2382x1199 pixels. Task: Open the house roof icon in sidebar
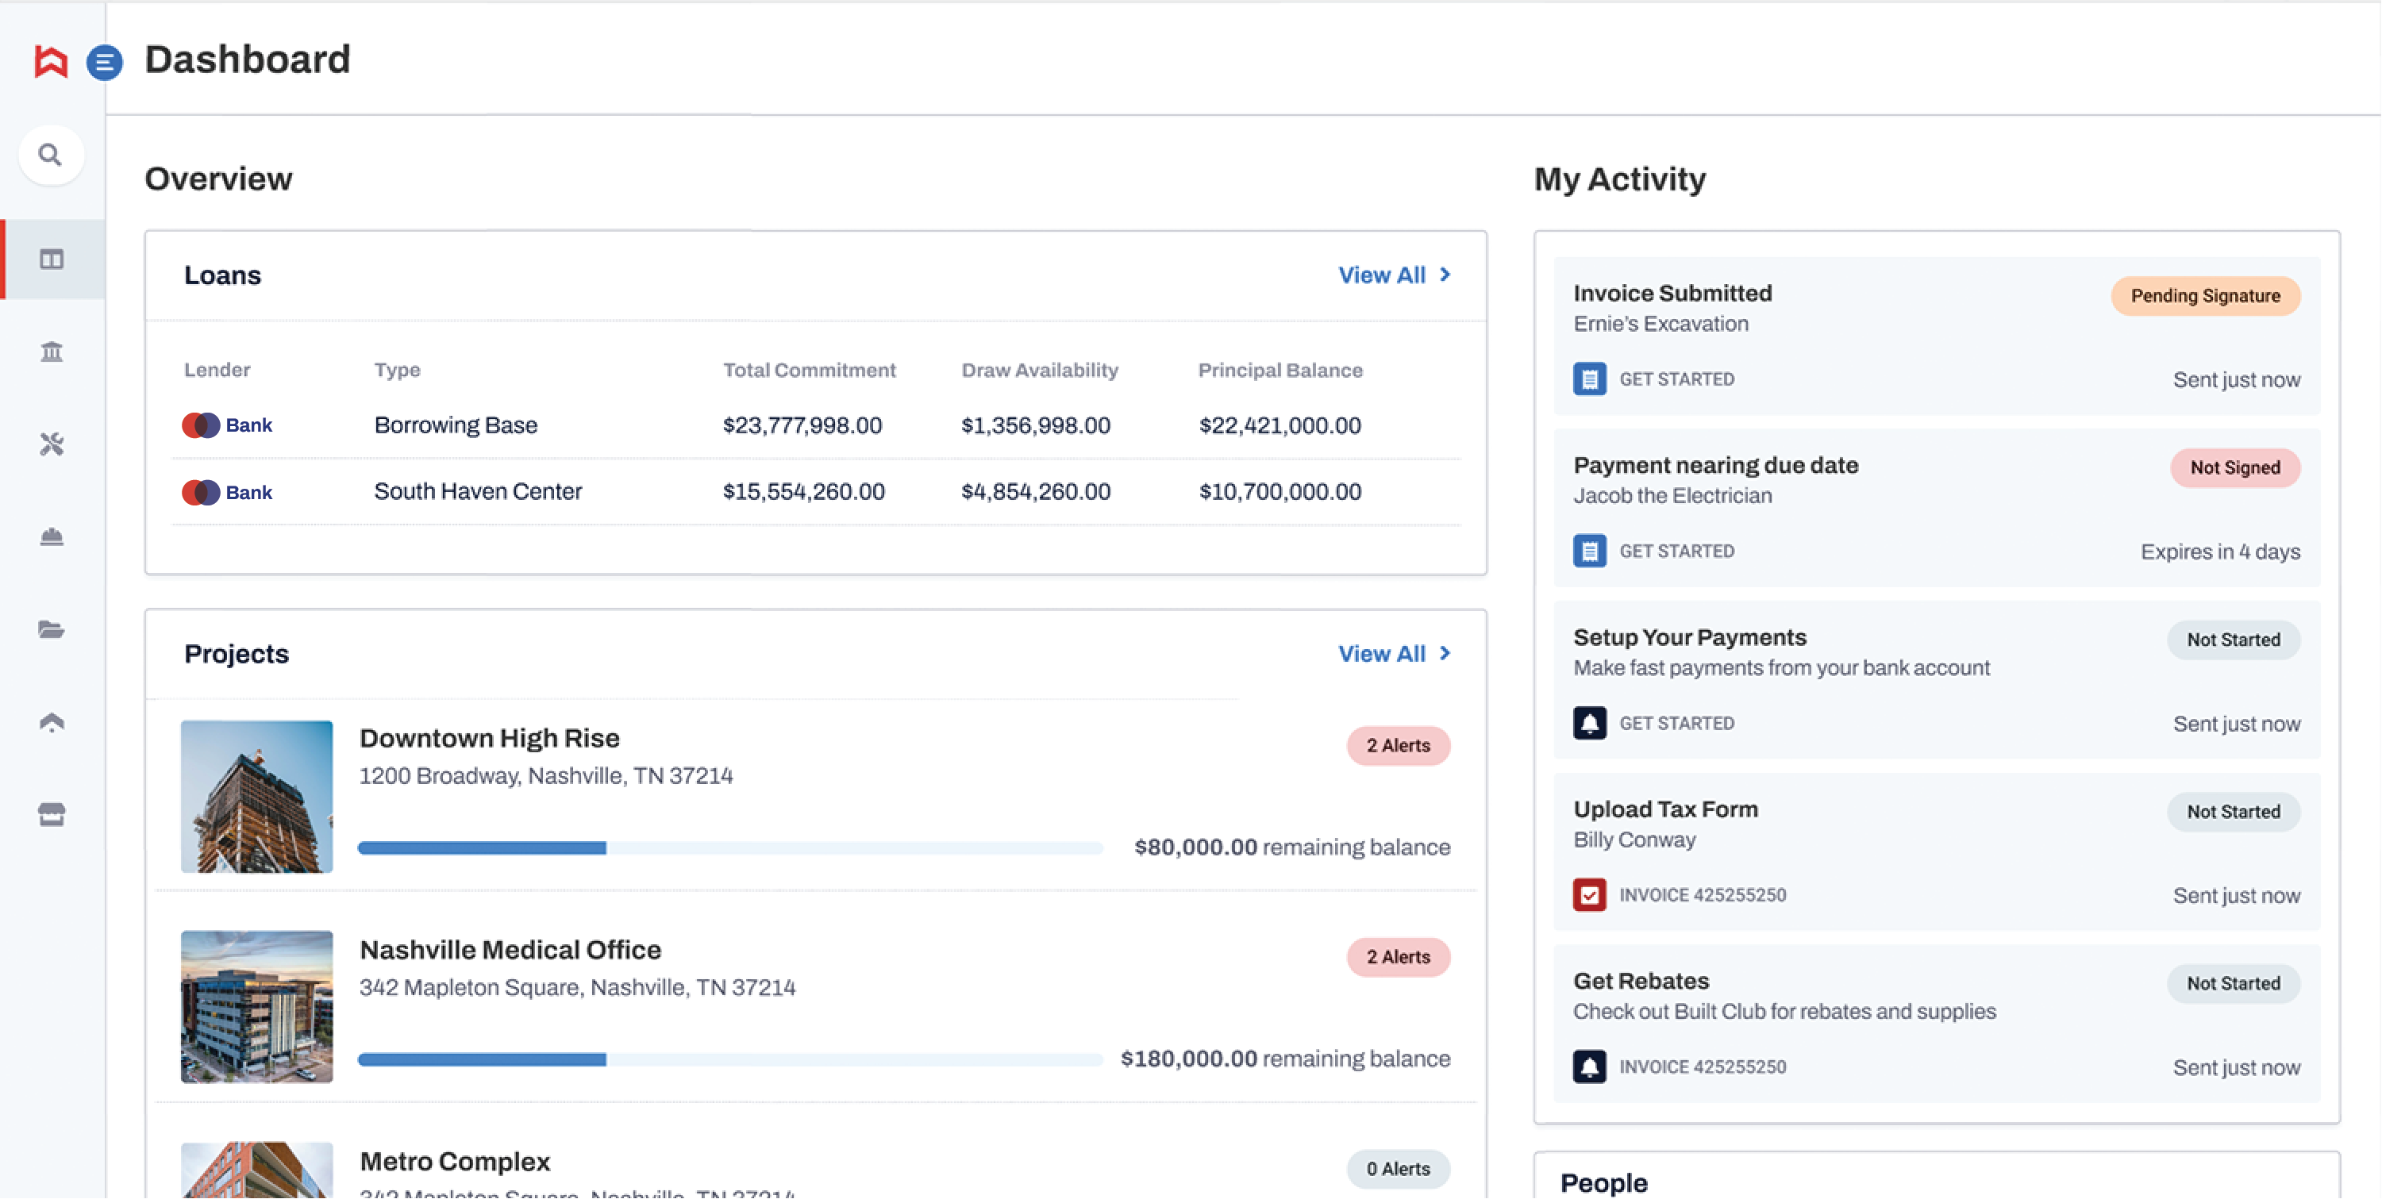point(52,722)
